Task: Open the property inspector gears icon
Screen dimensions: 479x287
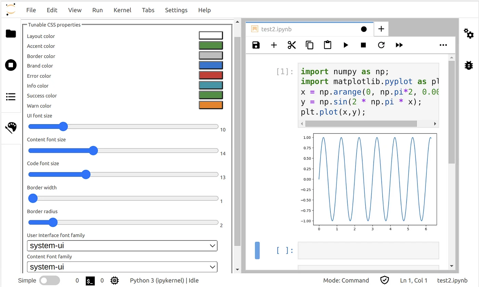Action: click(468, 34)
